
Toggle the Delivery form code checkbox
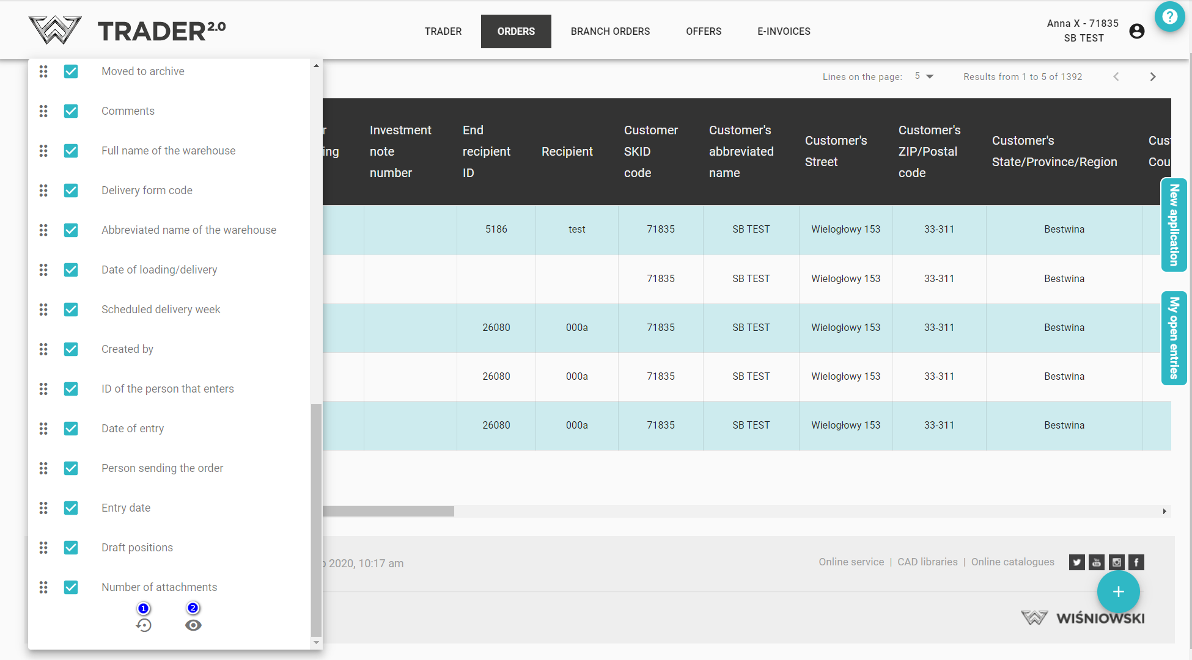tap(71, 190)
